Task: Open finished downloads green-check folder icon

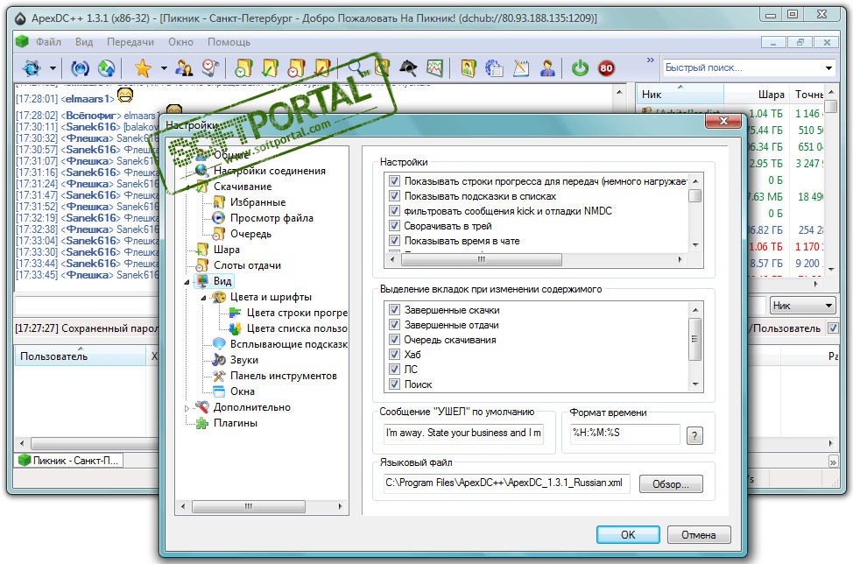Action: pyautogui.click(x=270, y=68)
